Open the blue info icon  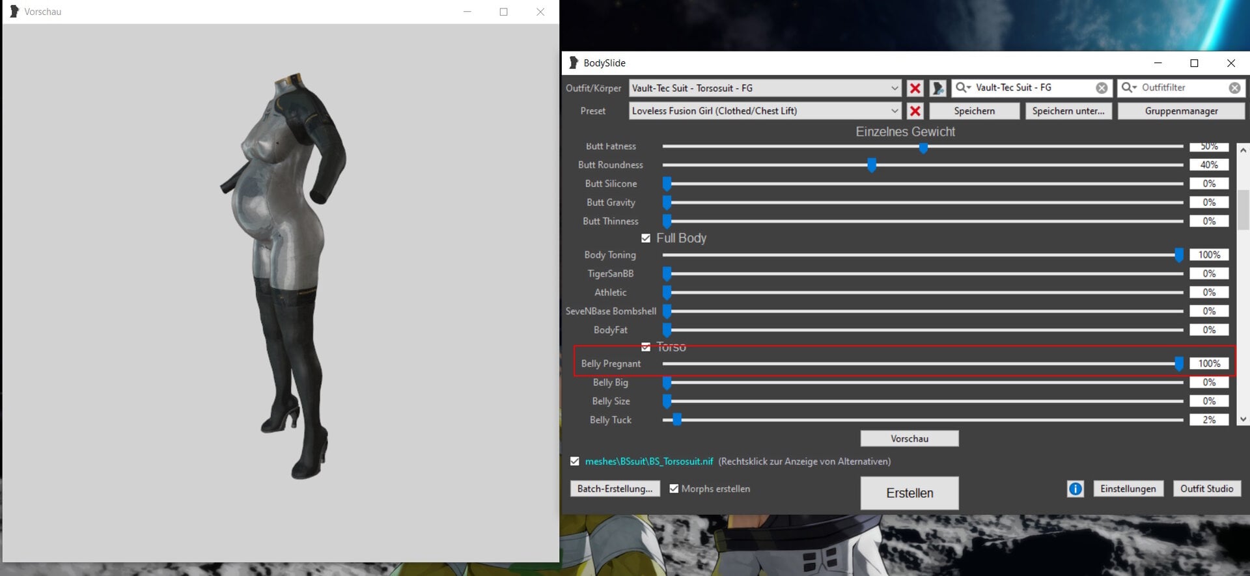pyautogui.click(x=1076, y=489)
